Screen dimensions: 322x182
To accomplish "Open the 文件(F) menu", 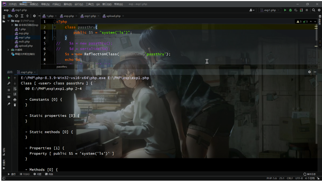I will tap(13, 4).
